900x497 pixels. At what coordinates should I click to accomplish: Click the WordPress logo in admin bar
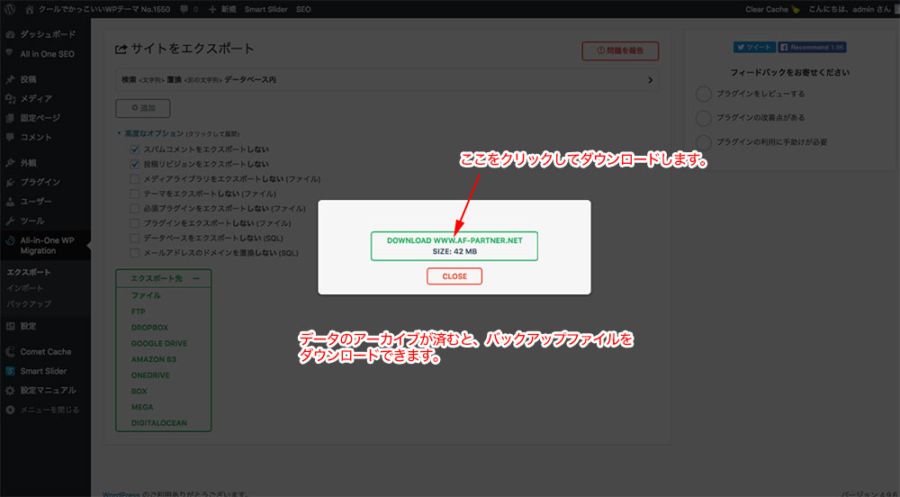click(x=10, y=9)
